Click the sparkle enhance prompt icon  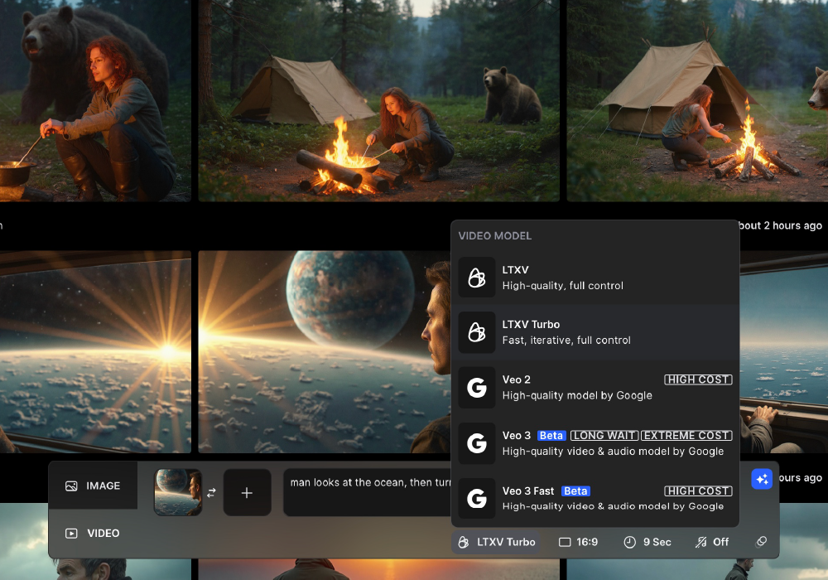(x=762, y=479)
